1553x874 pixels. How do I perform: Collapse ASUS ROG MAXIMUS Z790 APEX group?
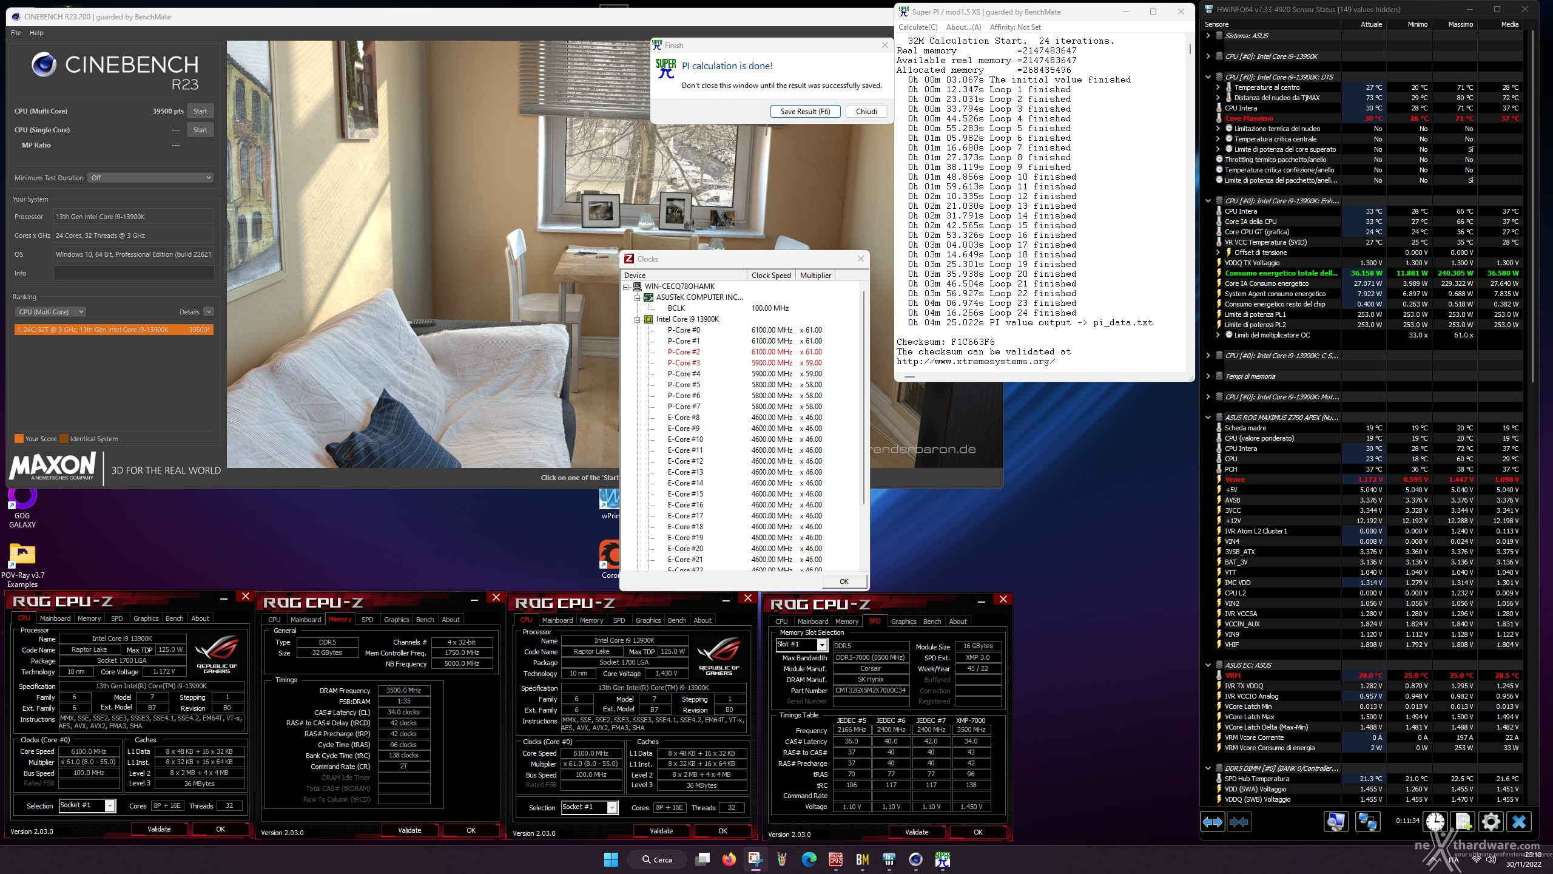click(1208, 418)
